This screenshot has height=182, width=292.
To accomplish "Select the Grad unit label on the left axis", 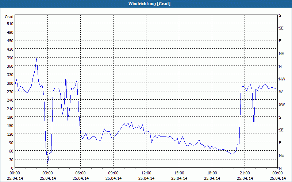I will coord(9,17).
